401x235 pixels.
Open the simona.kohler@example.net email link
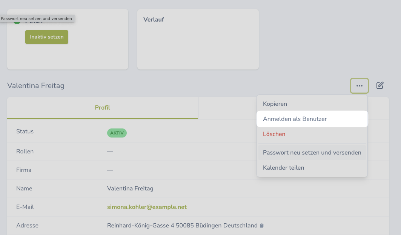(x=147, y=207)
